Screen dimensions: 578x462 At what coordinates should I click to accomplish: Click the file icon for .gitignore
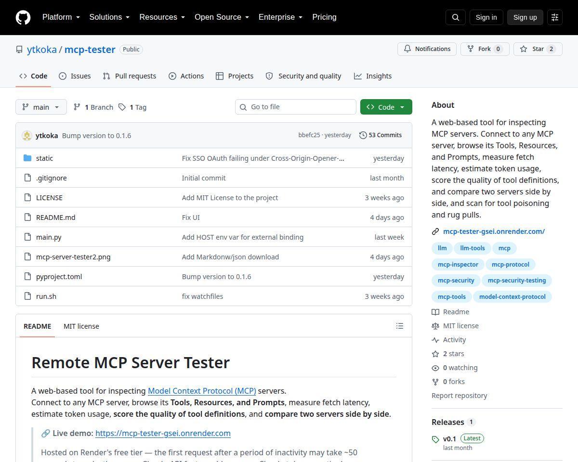pos(27,178)
